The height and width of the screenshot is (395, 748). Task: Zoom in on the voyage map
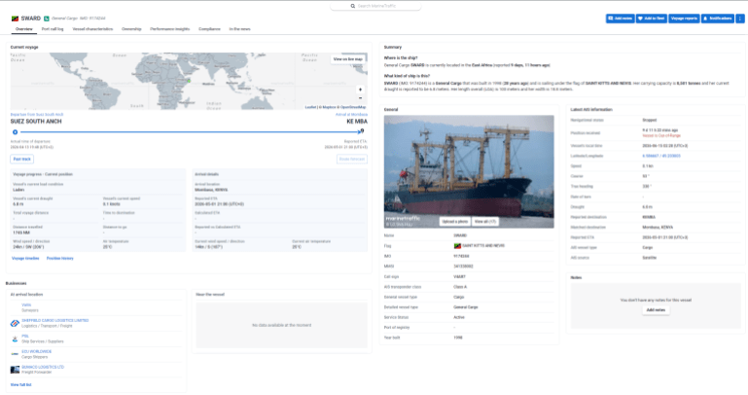coord(360,90)
